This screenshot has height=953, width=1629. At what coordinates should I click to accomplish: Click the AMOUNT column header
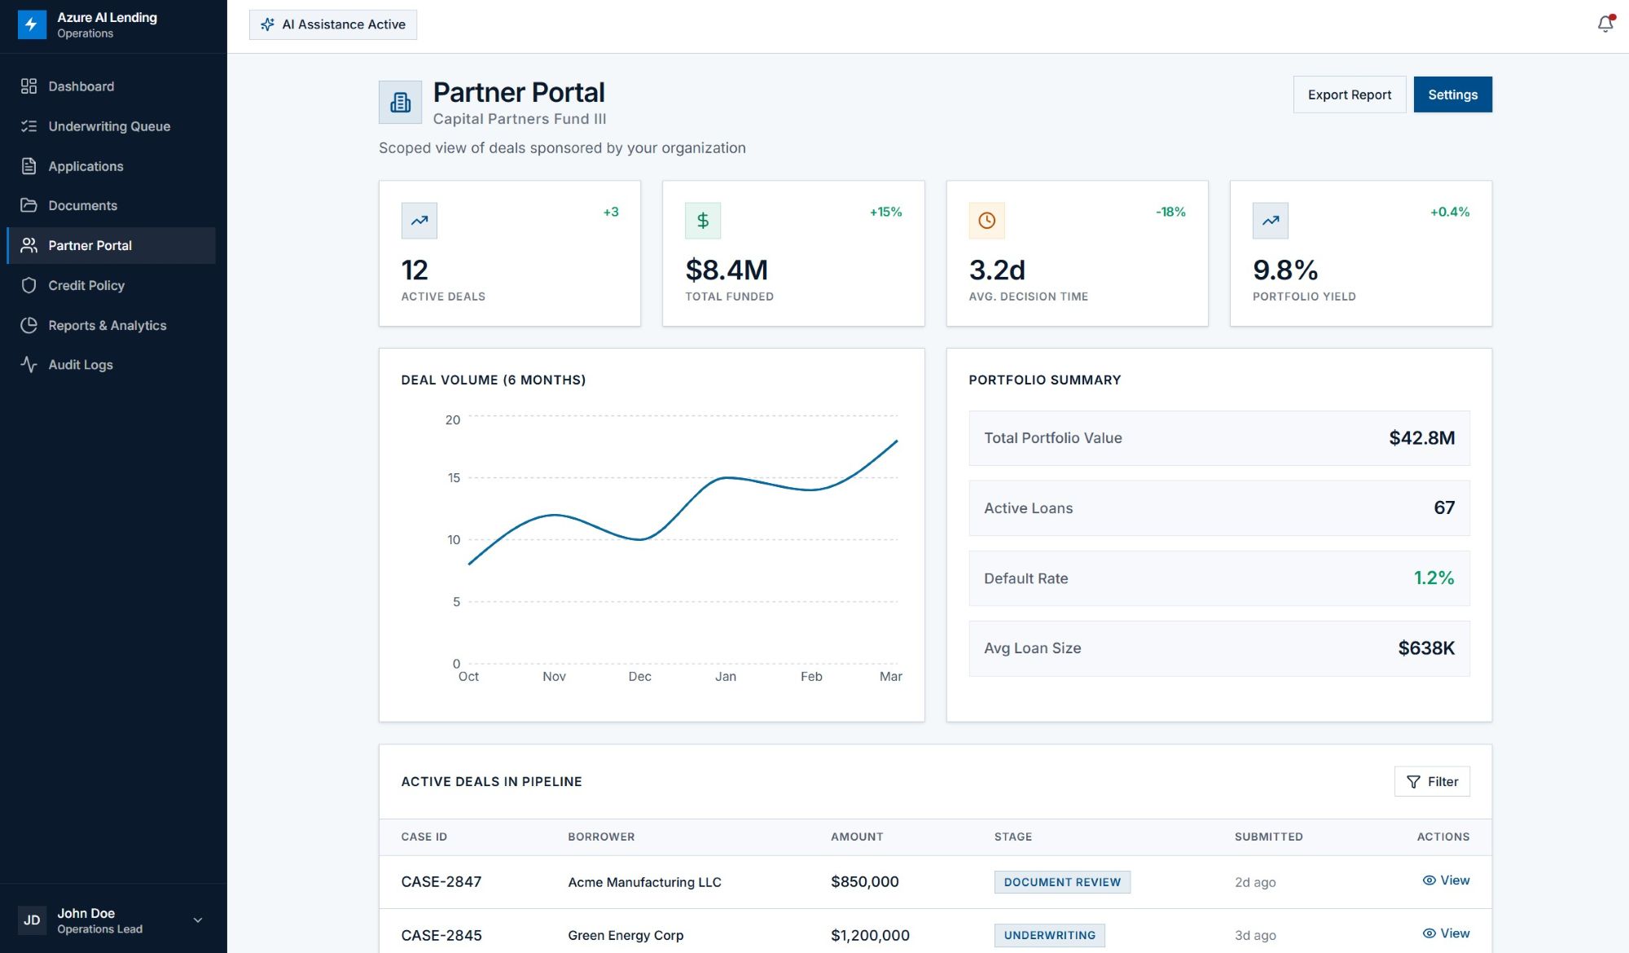(857, 837)
